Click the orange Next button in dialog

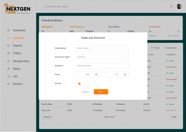[101, 92]
